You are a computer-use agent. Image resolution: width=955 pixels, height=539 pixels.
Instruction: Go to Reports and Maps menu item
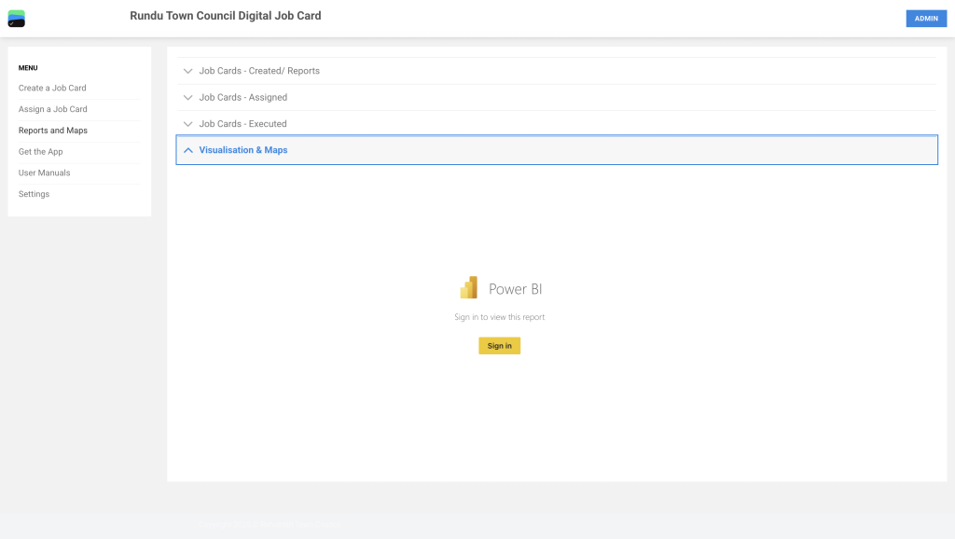[53, 131]
